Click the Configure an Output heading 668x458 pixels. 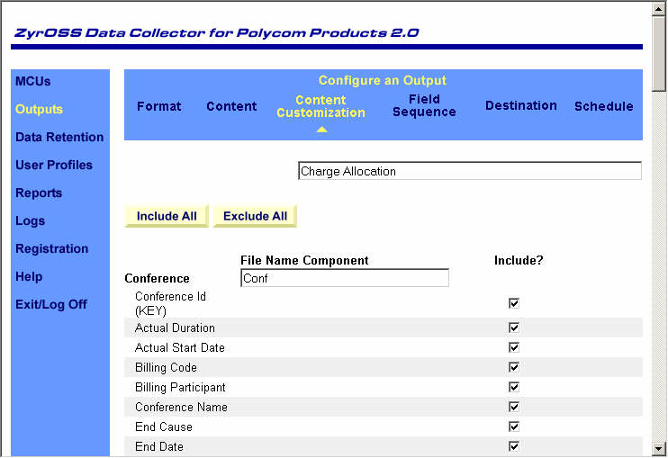point(382,80)
